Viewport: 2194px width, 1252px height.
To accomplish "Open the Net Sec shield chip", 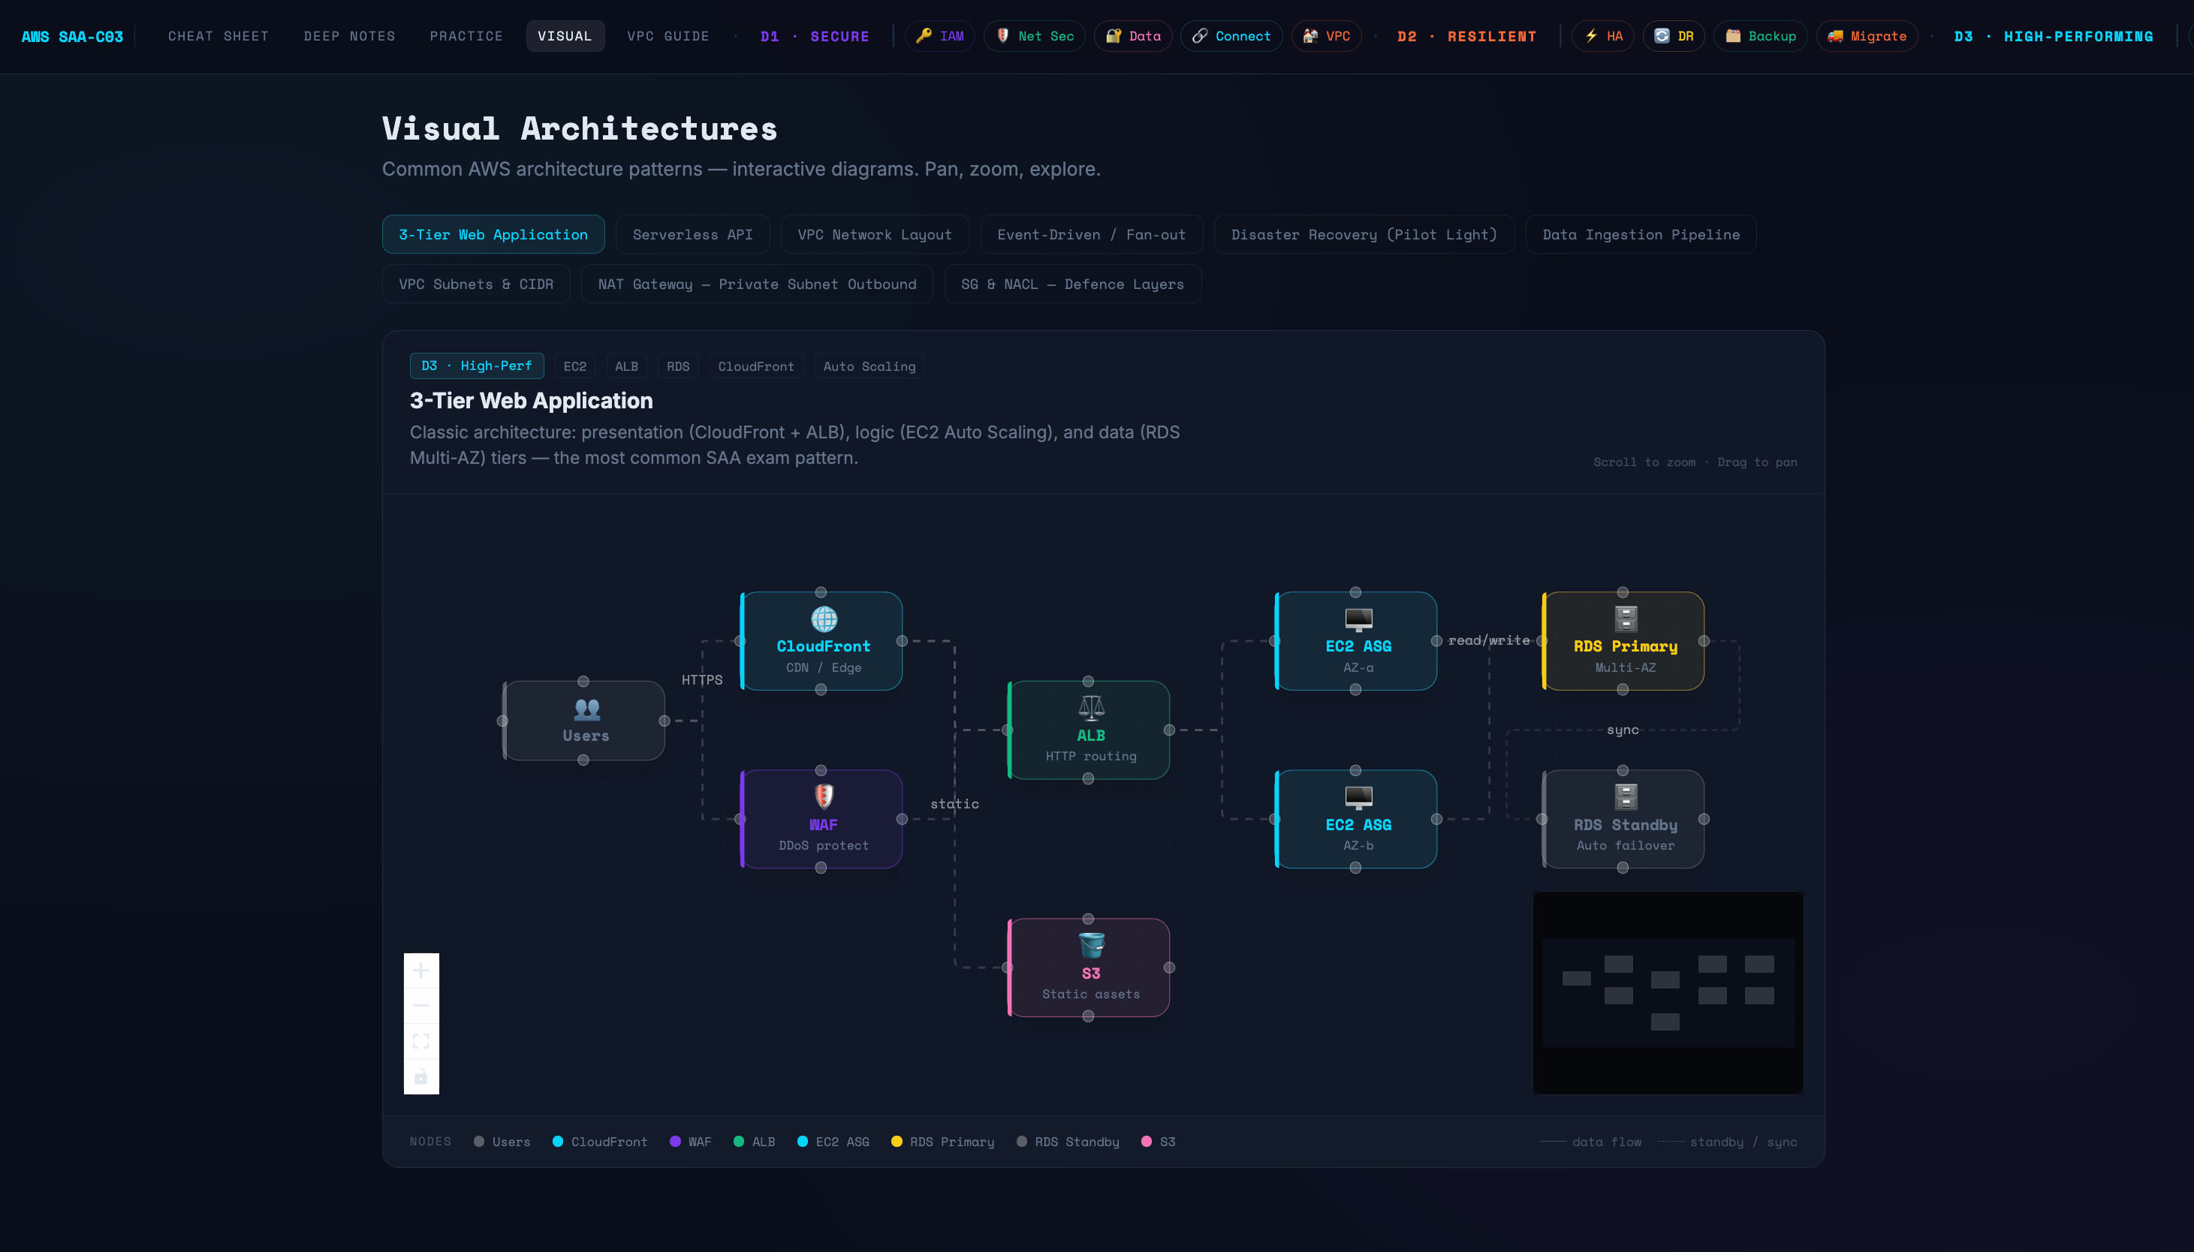I will [x=1034, y=36].
